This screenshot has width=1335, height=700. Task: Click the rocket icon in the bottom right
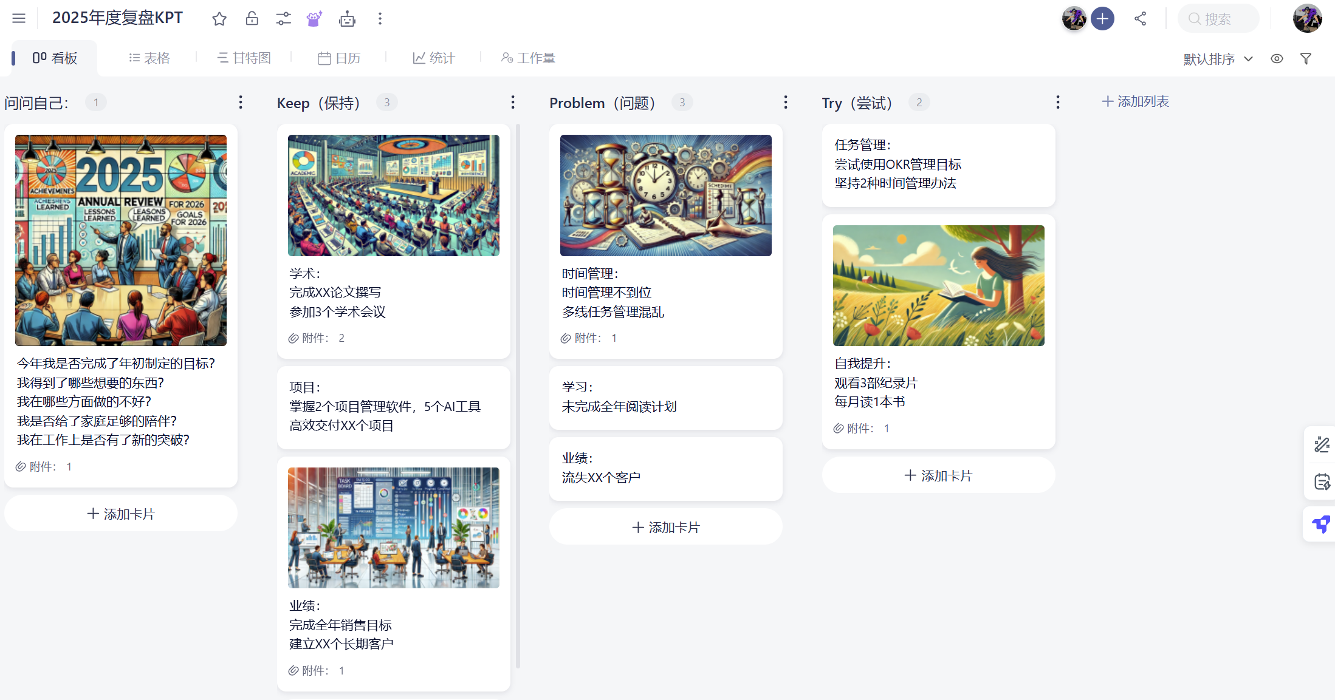tap(1320, 523)
